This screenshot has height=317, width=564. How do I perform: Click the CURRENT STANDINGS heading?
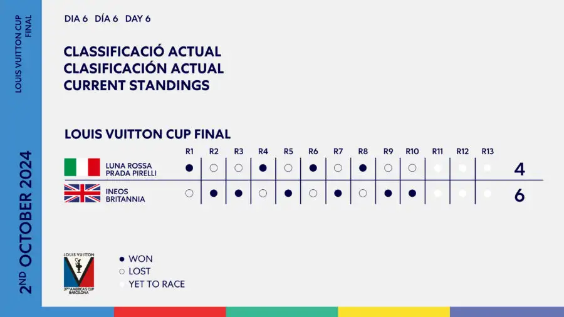tap(137, 86)
